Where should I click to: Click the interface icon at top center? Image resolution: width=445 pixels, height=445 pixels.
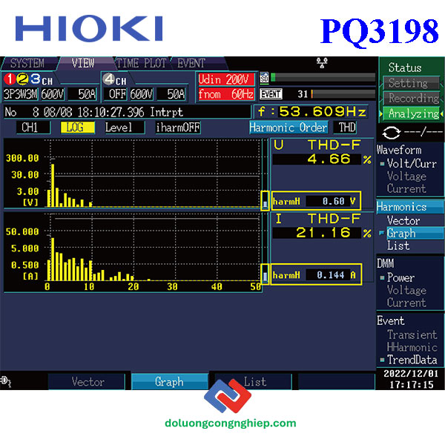click(320, 62)
